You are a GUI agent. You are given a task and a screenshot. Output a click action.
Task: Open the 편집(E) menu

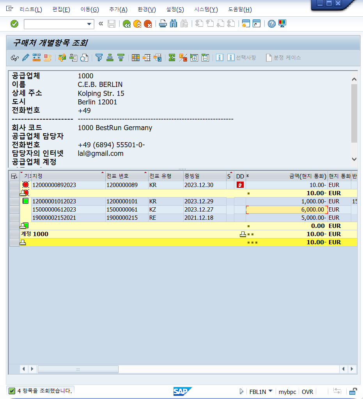click(x=61, y=10)
